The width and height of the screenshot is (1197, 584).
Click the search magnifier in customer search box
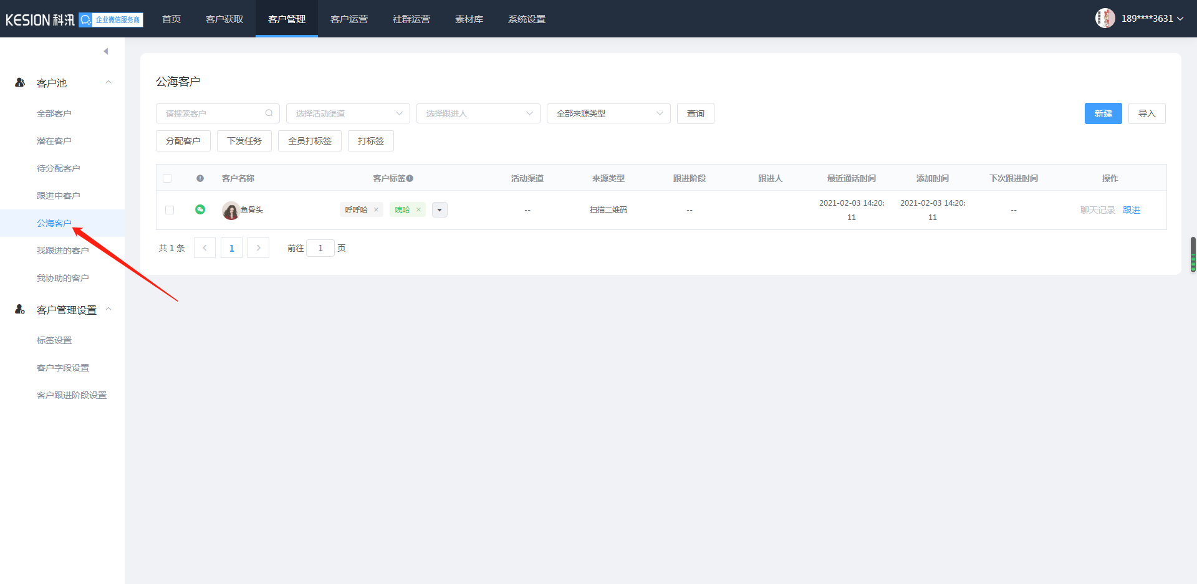click(x=269, y=113)
